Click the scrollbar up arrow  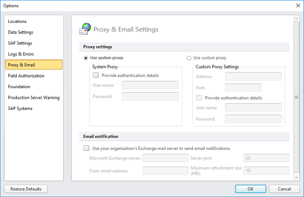296,19
